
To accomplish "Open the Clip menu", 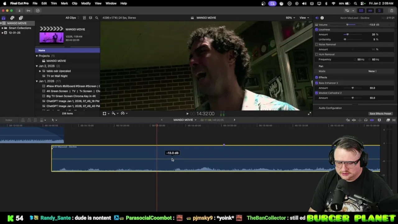I will point(75,3).
